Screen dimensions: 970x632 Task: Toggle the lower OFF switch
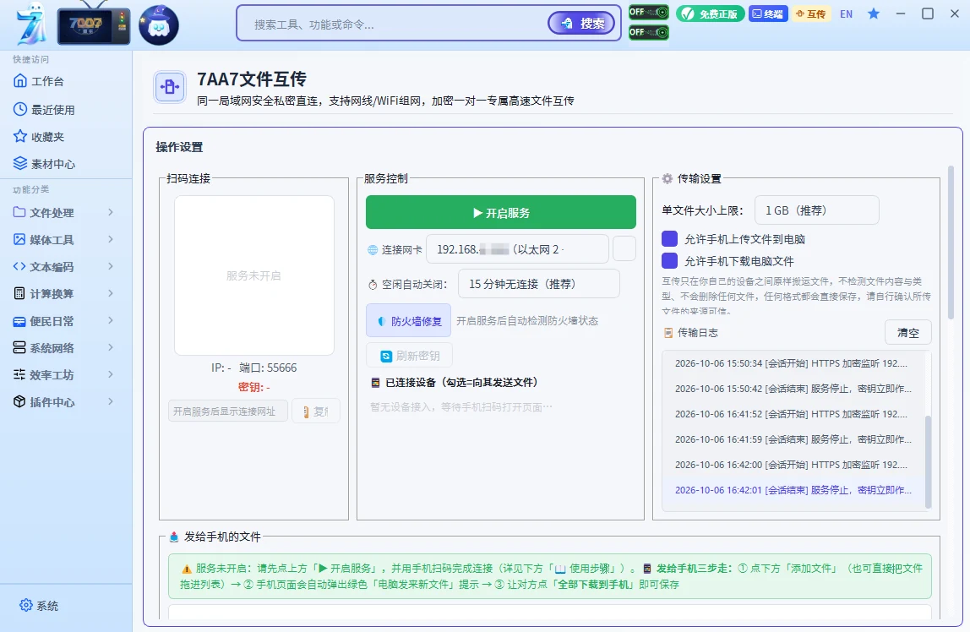pyautogui.click(x=648, y=32)
